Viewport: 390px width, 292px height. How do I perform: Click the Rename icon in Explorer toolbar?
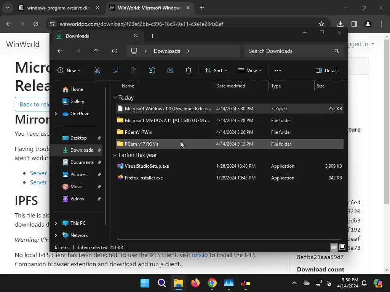152,70
